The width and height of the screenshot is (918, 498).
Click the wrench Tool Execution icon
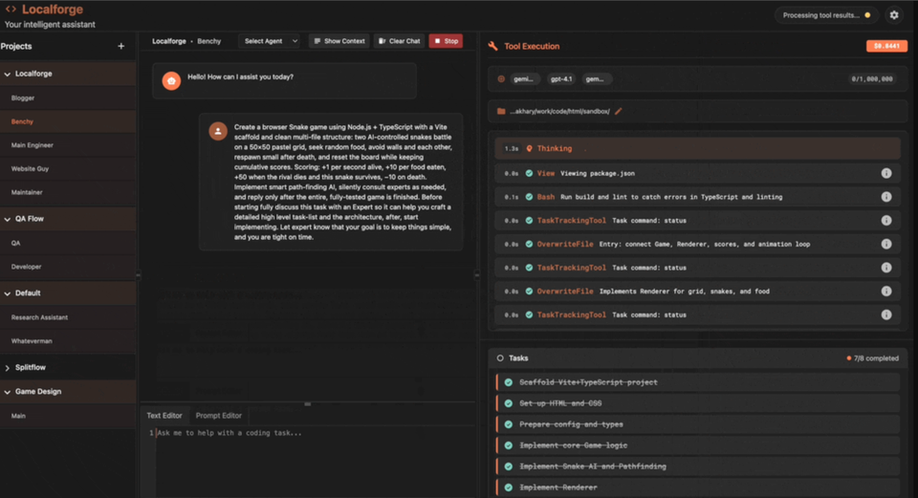pyautogui.click(x=493, y=46)
